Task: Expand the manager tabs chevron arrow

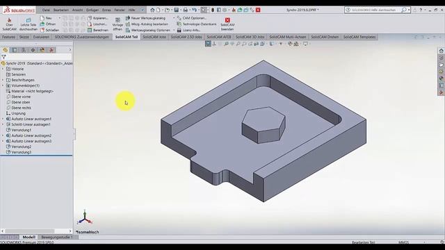Action: coord(70,50)
